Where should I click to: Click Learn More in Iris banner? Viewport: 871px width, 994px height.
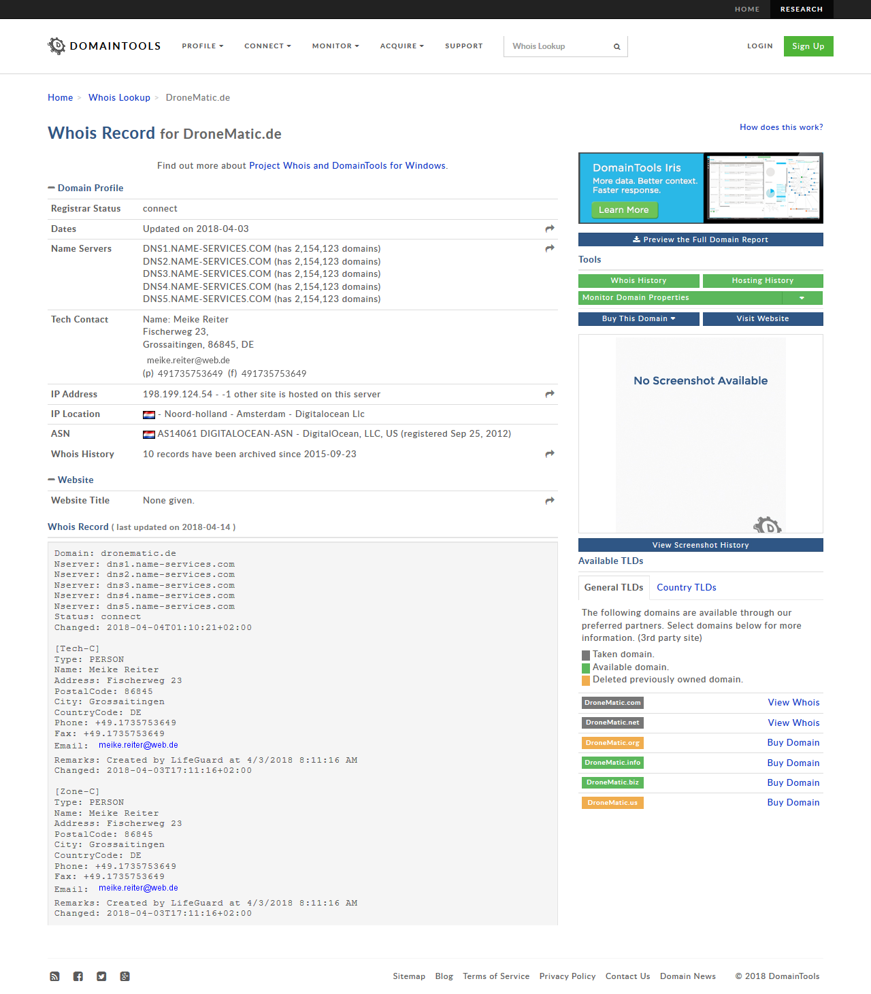coord(624,210)
